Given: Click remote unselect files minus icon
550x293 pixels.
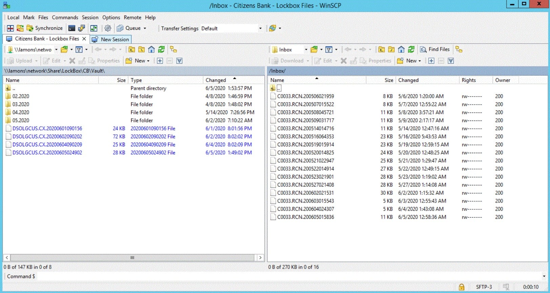Looking at the screenshot, I should tap(441, 61).
